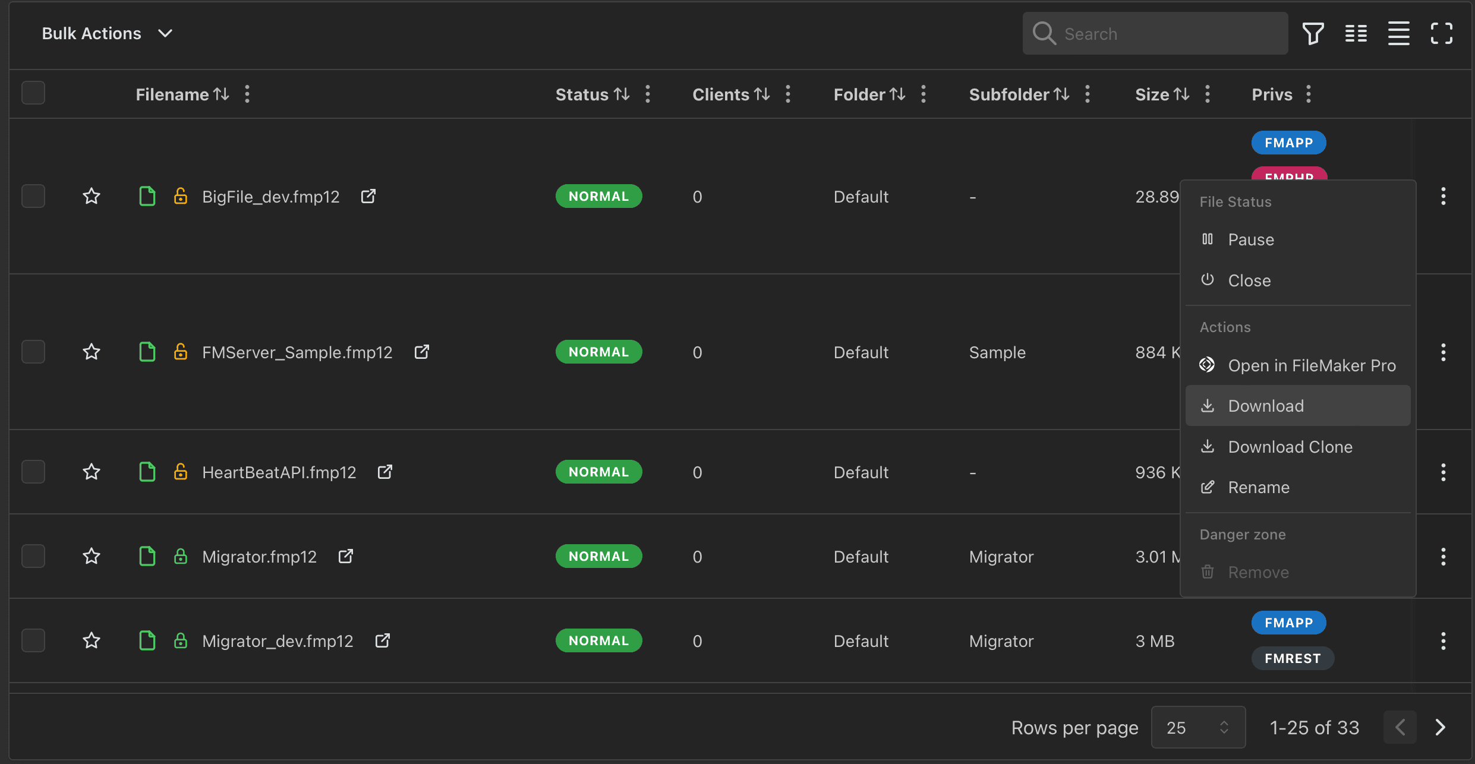Viewport: 1475px width, 764px height.
Task: Open FMServer_Sample.fmp12 external link icon
Action: tap(422, 352)
